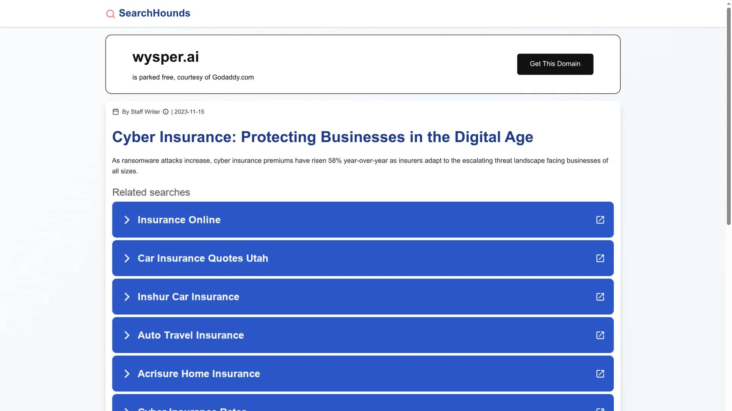Screen dimensions: 732x411
Task: Click external link icon on Inshur Car Insurance
Action: (x=600, y=296)
